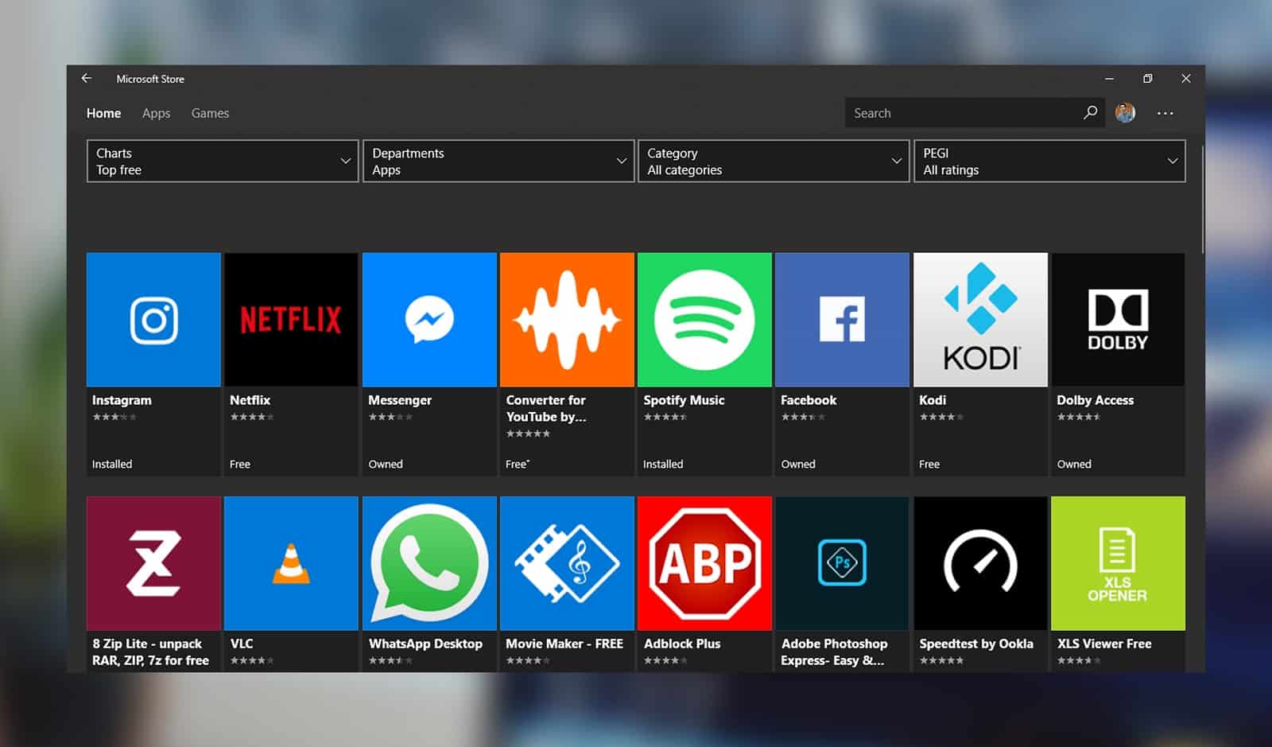Click the 'Owned' label under Dolby Access
The image size is (1272, 747).
1074,464
